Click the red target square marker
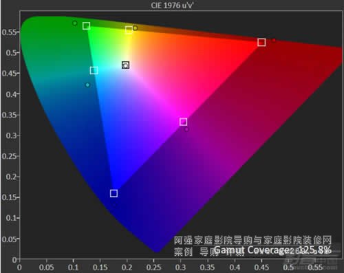This screenshot has height=273, width=344. click(x=261, y=42)
